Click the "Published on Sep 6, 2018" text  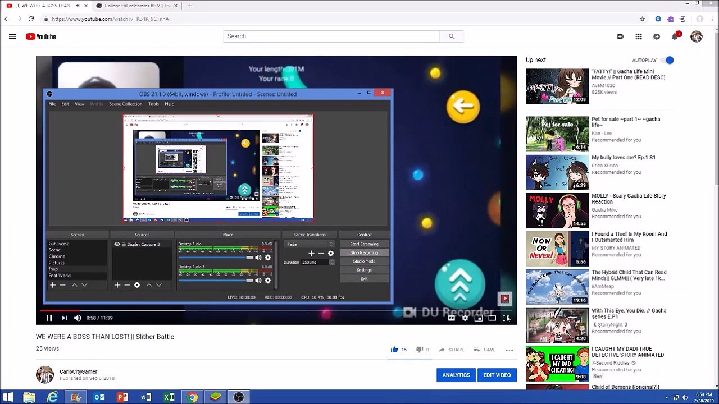(87, 378)
